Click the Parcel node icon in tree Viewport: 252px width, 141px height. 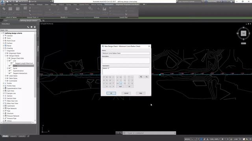6,45
